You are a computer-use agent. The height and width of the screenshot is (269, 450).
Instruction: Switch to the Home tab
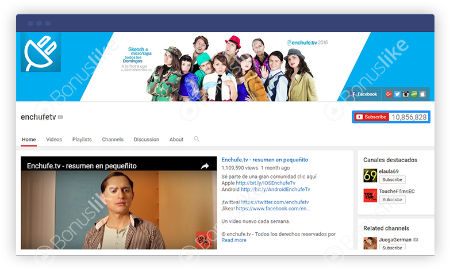click(x=29, y=140)
